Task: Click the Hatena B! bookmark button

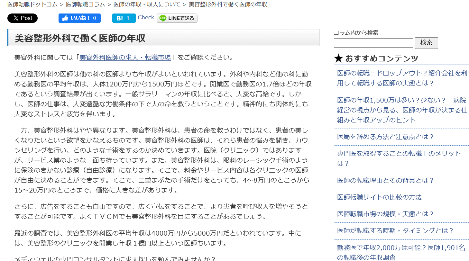Action: [124, 18]
